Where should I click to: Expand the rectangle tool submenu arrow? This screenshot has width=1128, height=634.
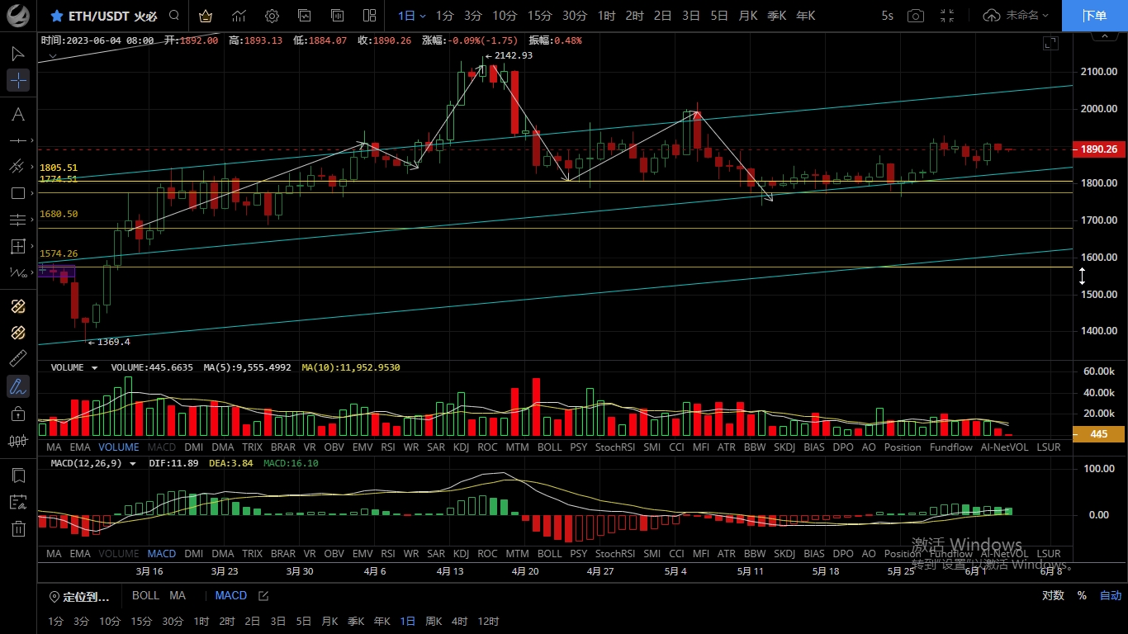pos(31,194)
